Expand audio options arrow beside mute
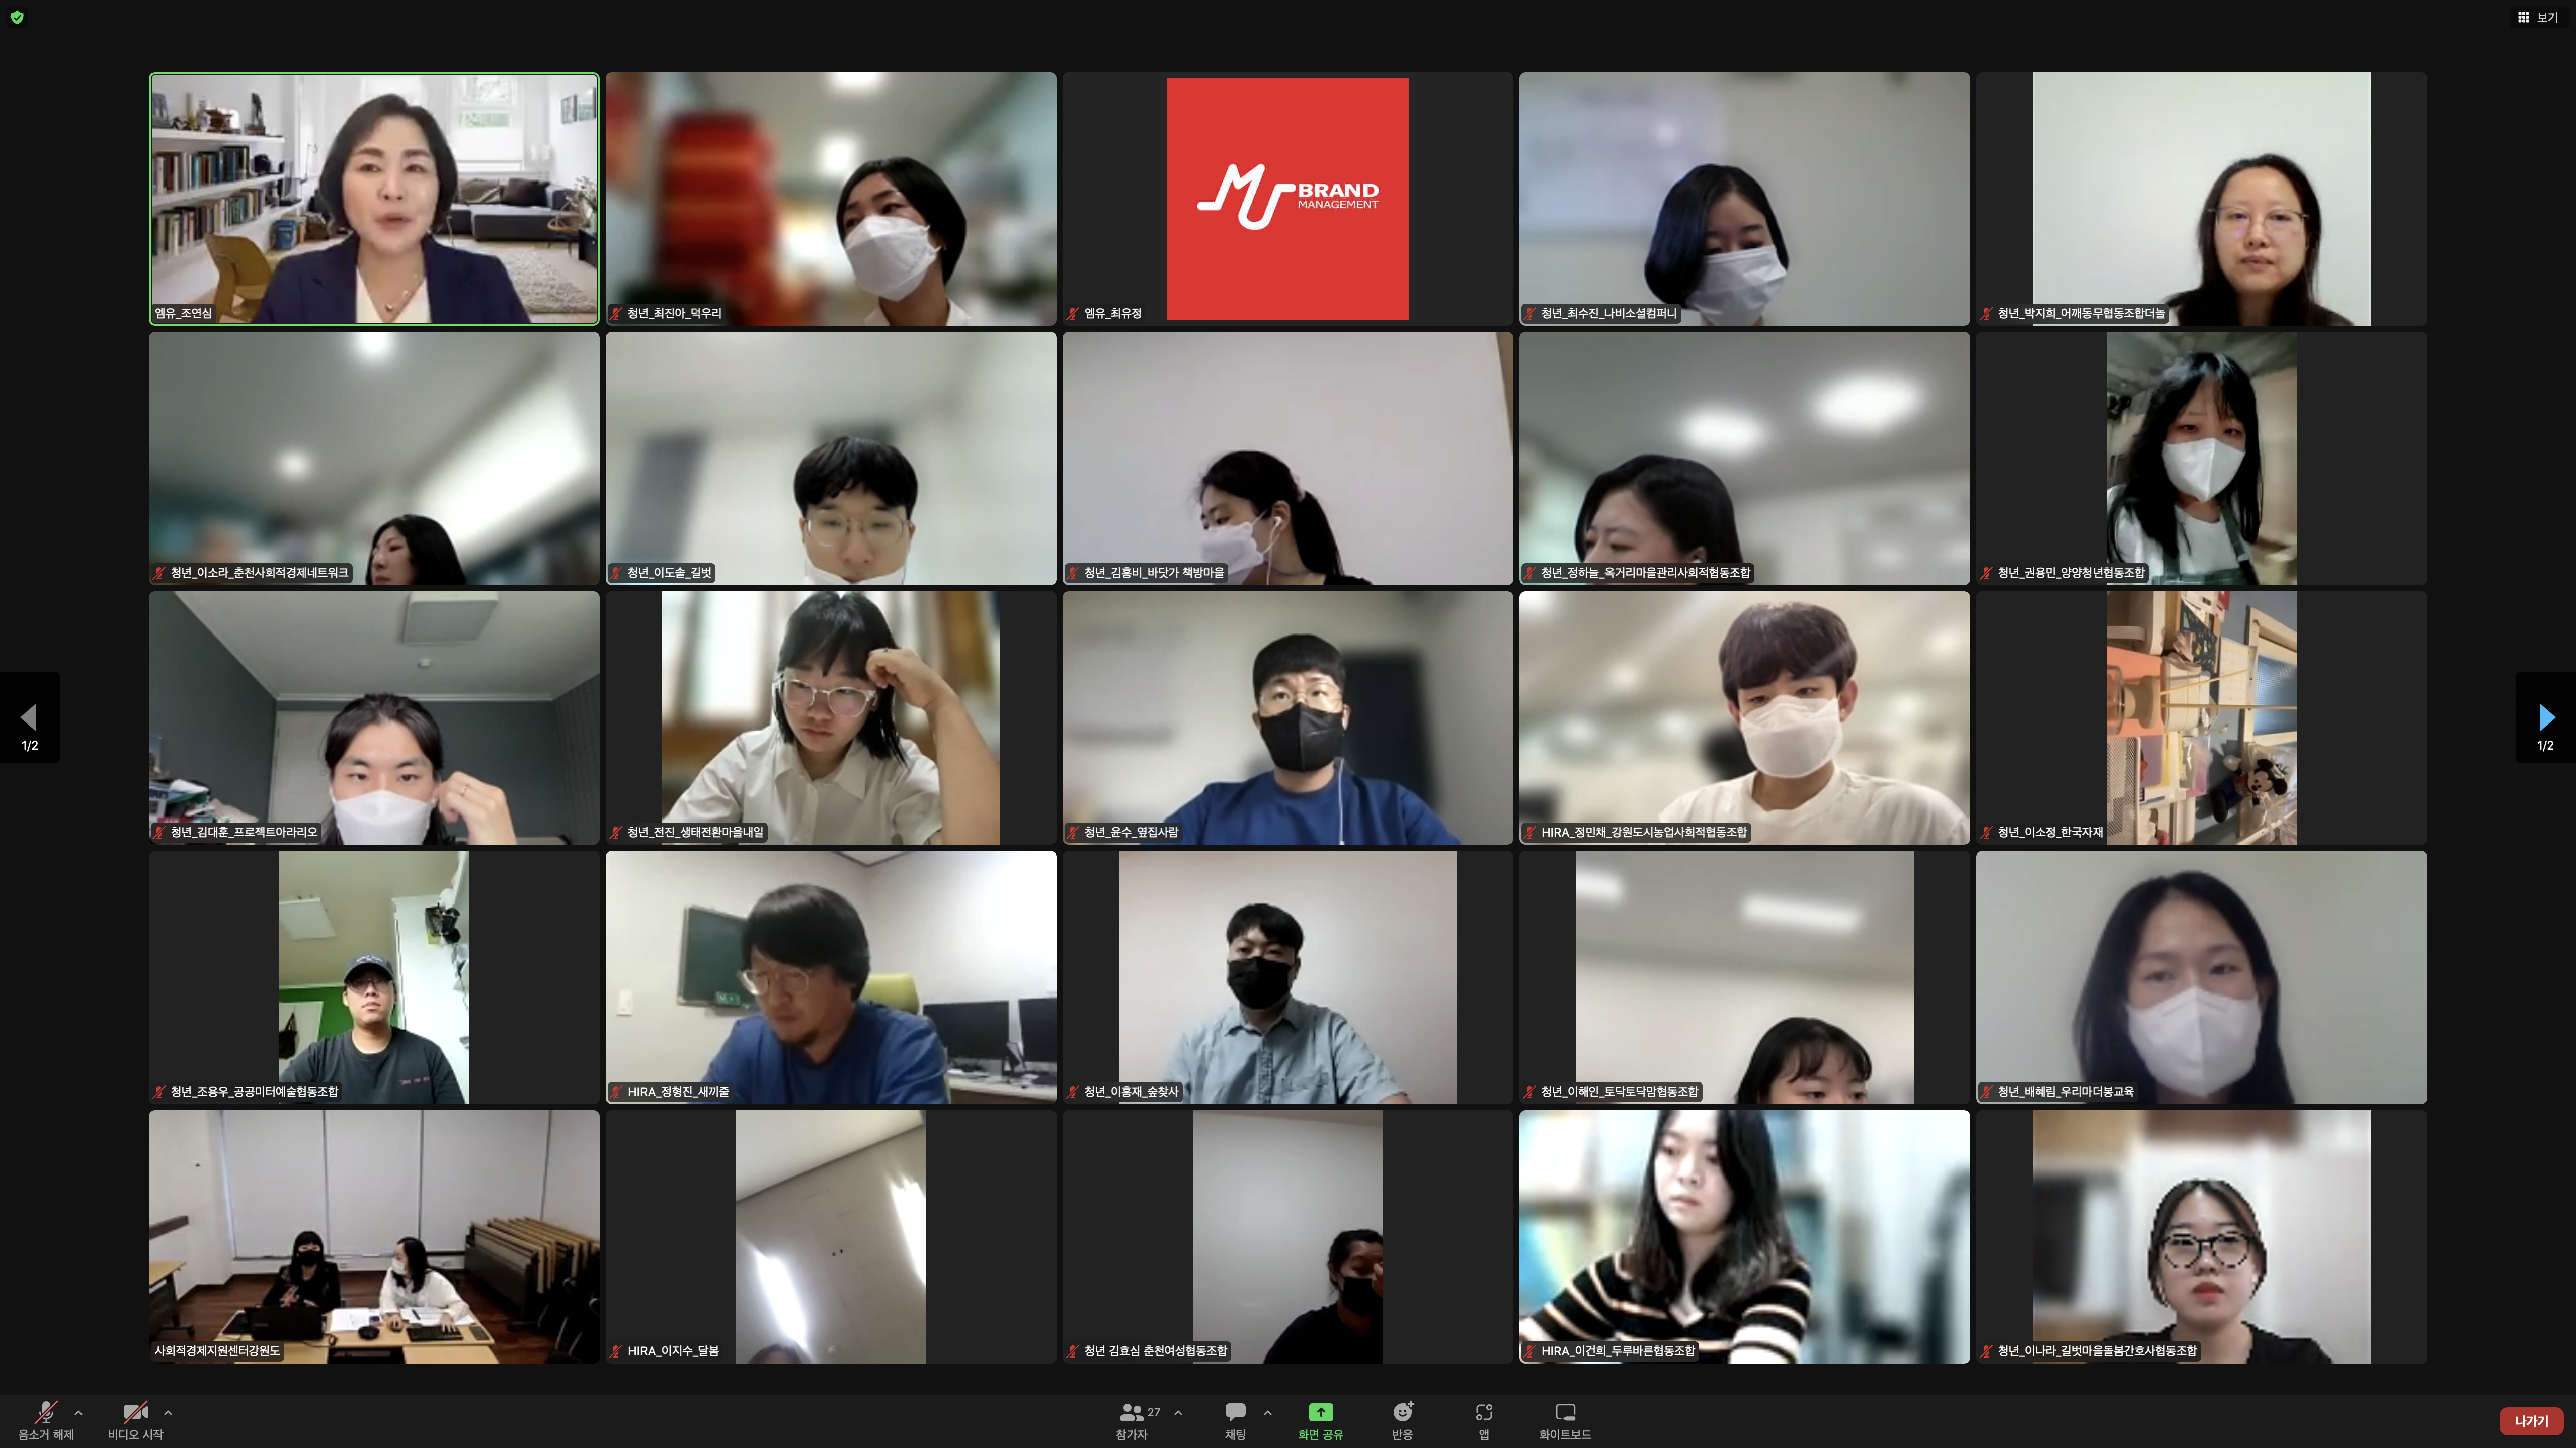This screenshot has width=2576, height=1448. click(x=79, y=1412)
